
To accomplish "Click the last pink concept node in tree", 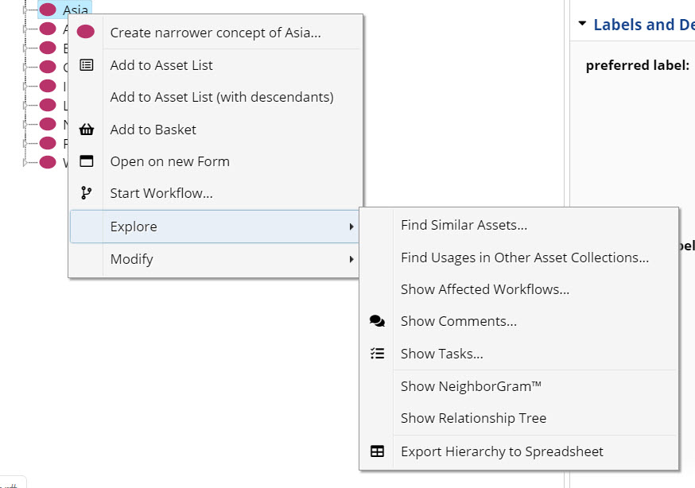I will [48, 162].
